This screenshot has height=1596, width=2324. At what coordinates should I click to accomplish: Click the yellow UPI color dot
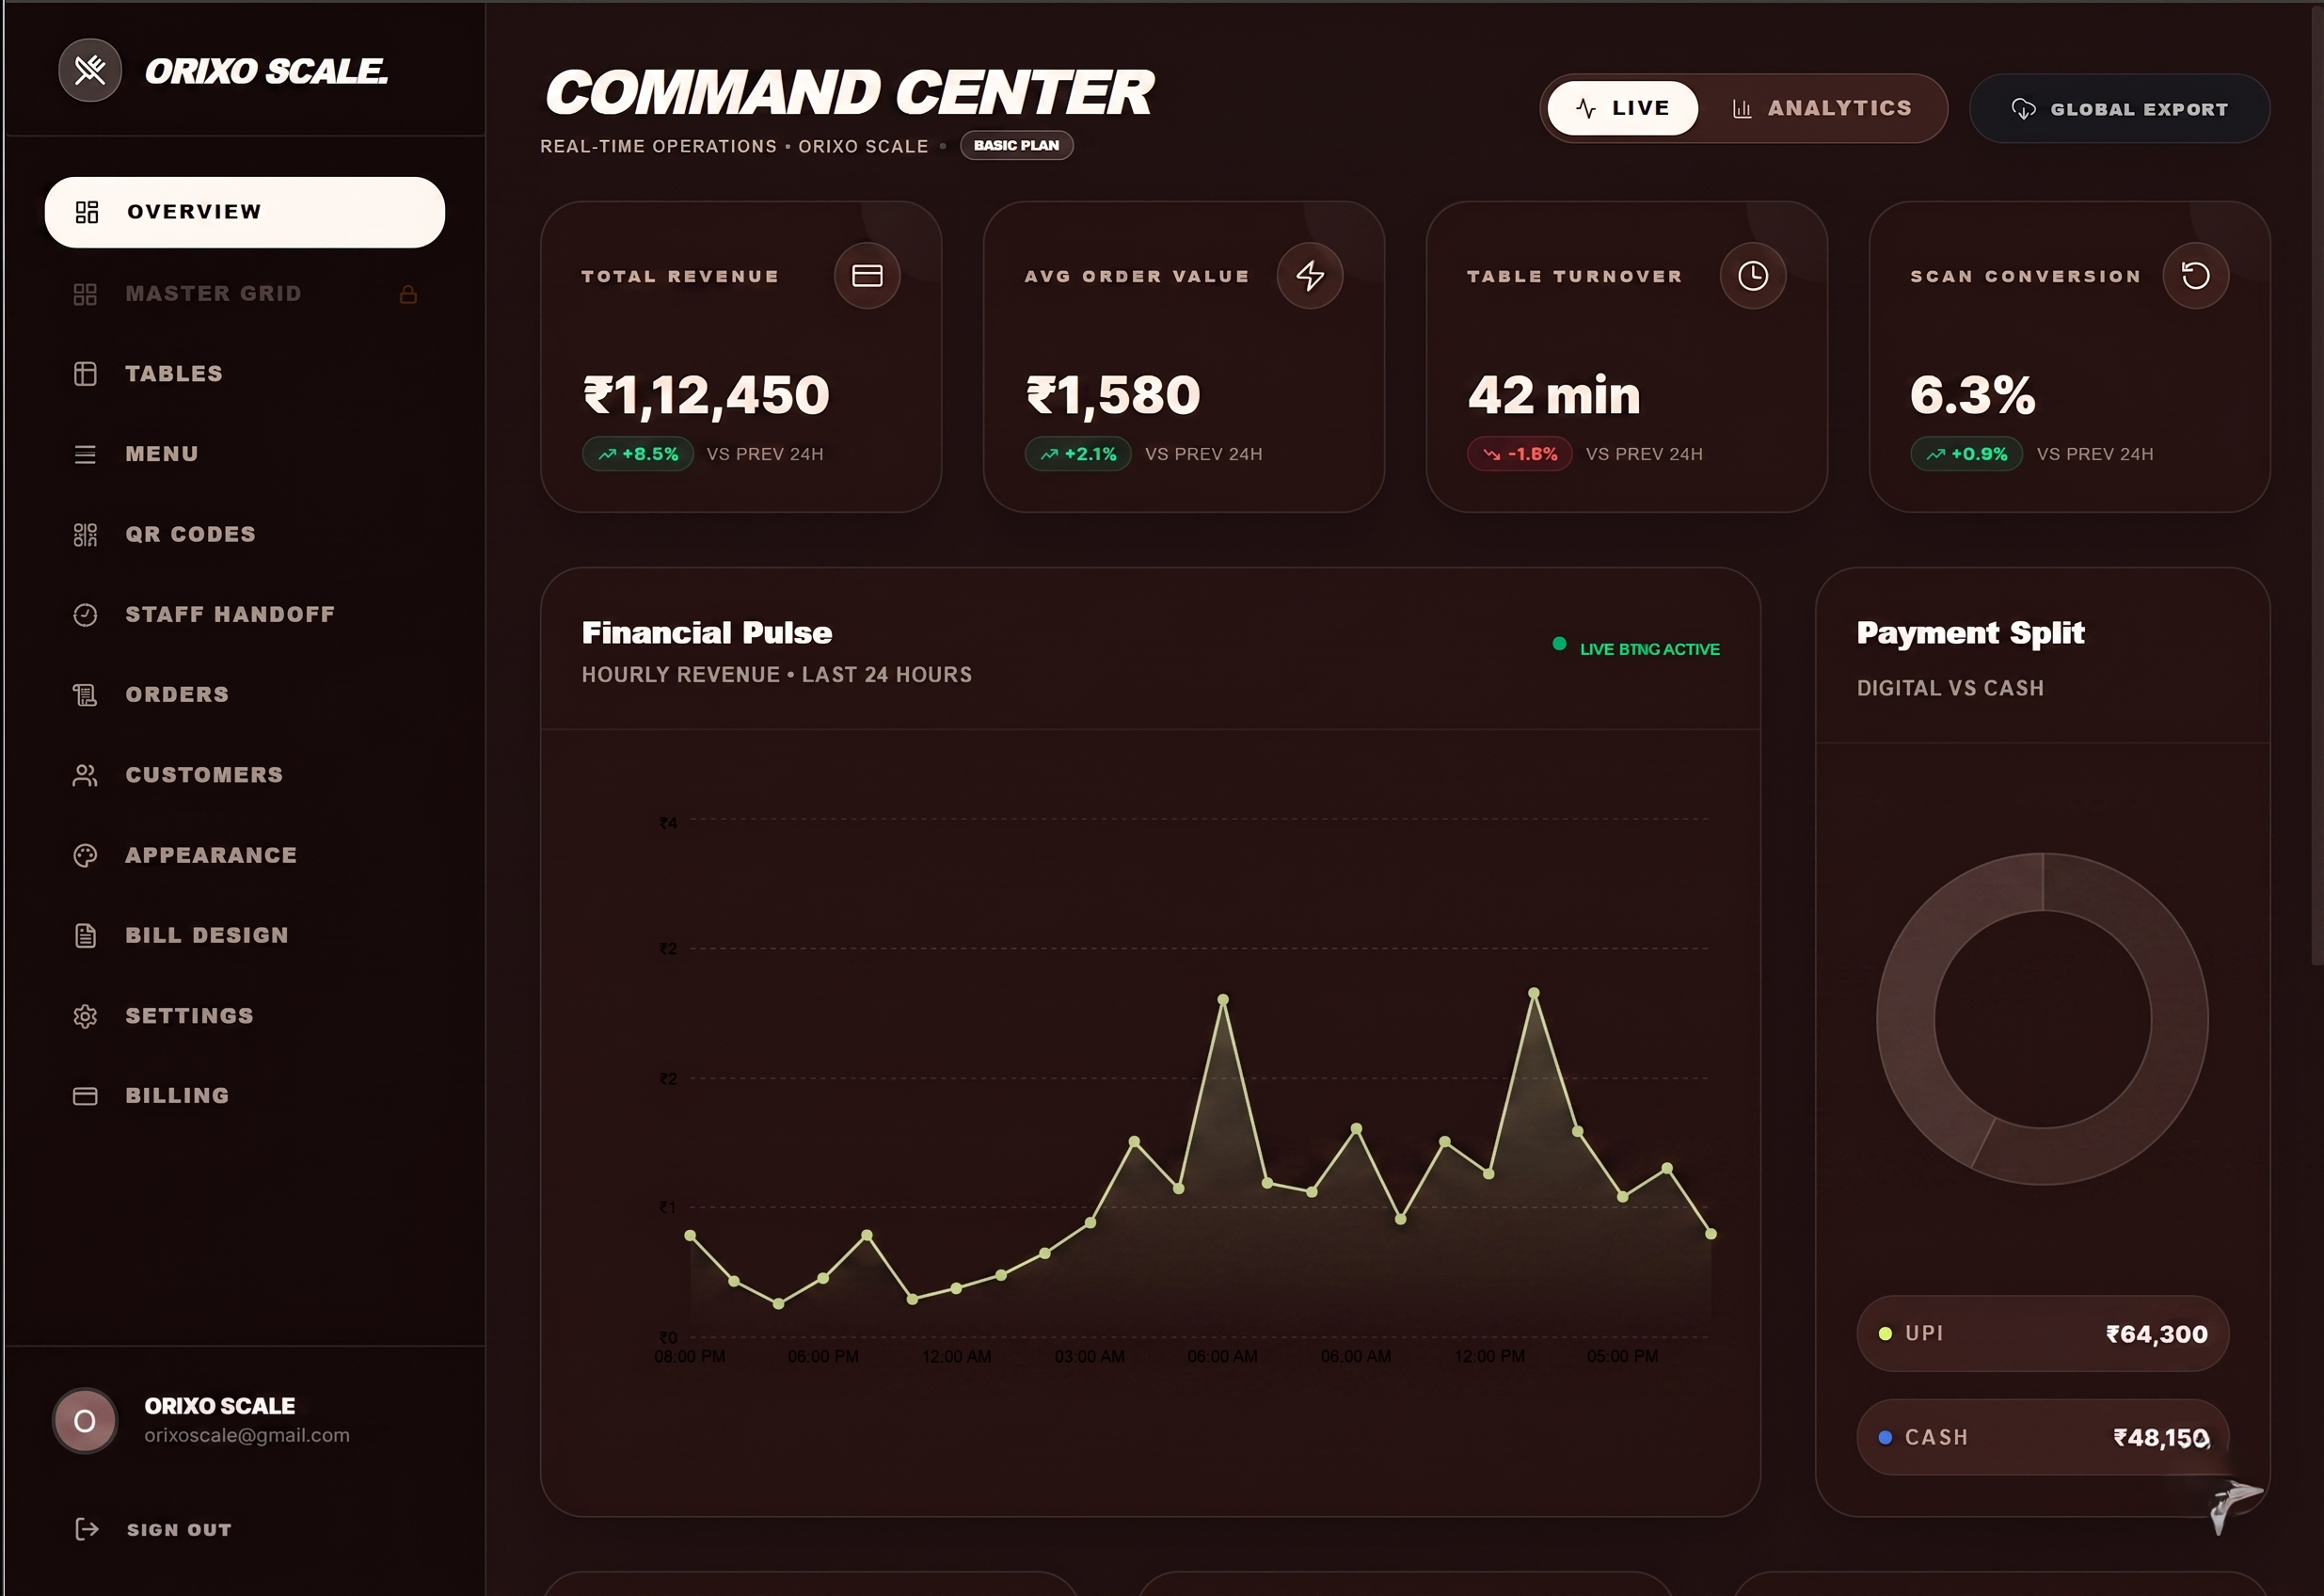[x=1885, y=1334]
